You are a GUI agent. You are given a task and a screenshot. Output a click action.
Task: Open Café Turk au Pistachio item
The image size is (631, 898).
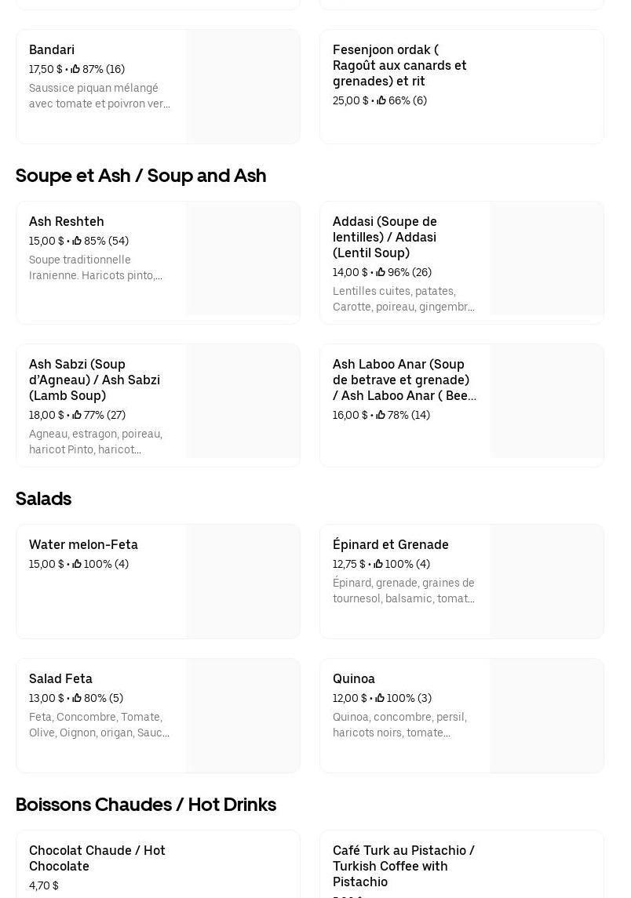tap(403, 866)
